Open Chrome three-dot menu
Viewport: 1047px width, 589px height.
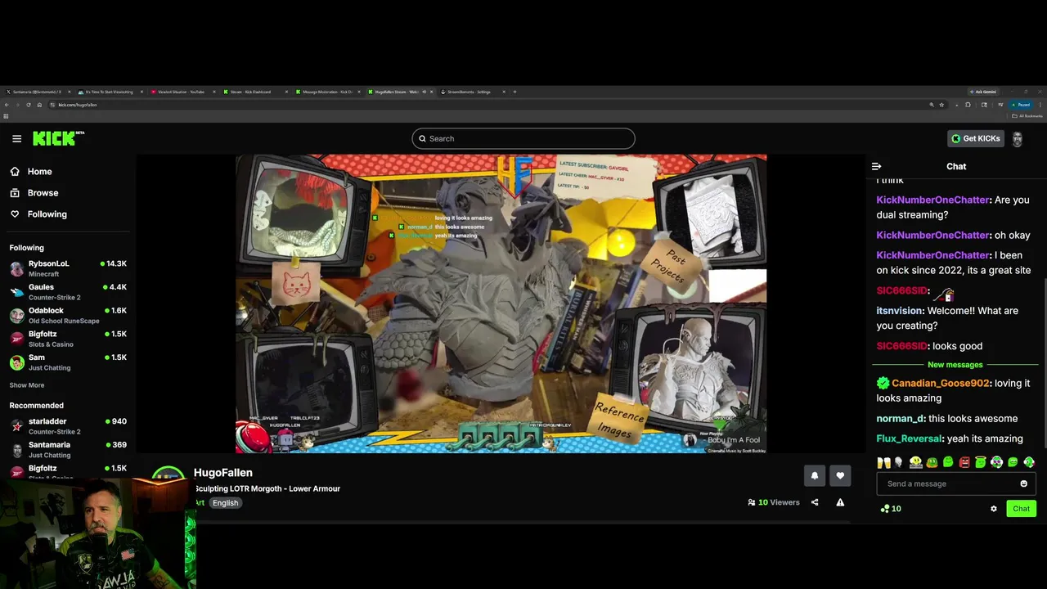point(1040,105)
